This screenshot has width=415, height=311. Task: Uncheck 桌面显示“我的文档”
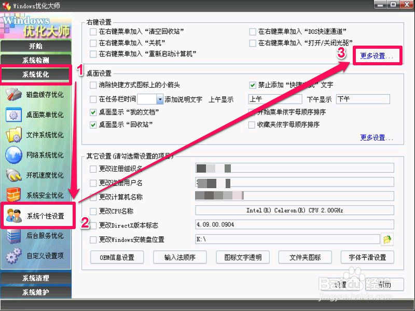(93, 112)
